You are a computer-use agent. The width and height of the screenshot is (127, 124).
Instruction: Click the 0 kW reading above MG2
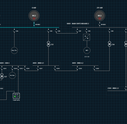(34, 8)
